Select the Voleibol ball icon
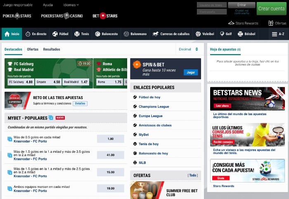 (198, 34)
